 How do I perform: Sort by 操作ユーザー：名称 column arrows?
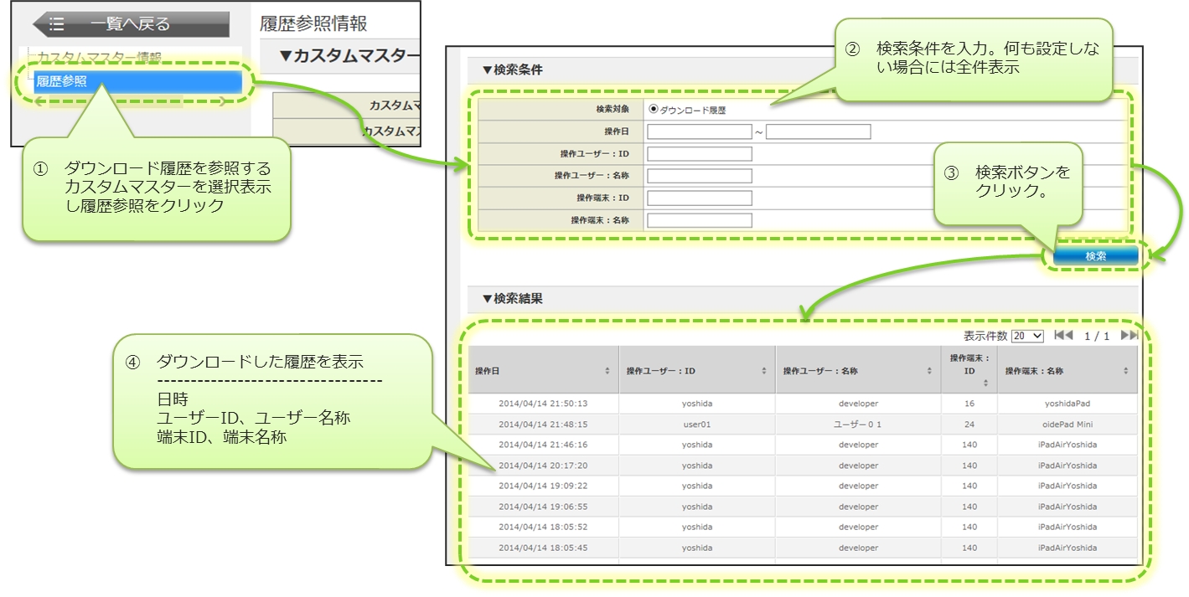point(929,371)
